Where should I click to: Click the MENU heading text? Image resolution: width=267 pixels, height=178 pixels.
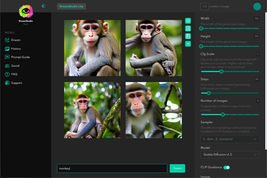10,33
